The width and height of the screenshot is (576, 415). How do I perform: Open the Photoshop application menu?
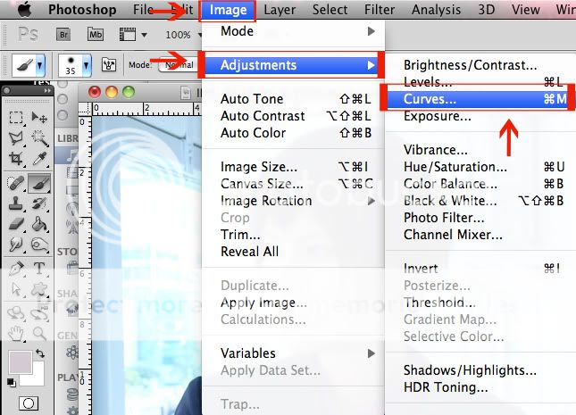pos(82,10)
